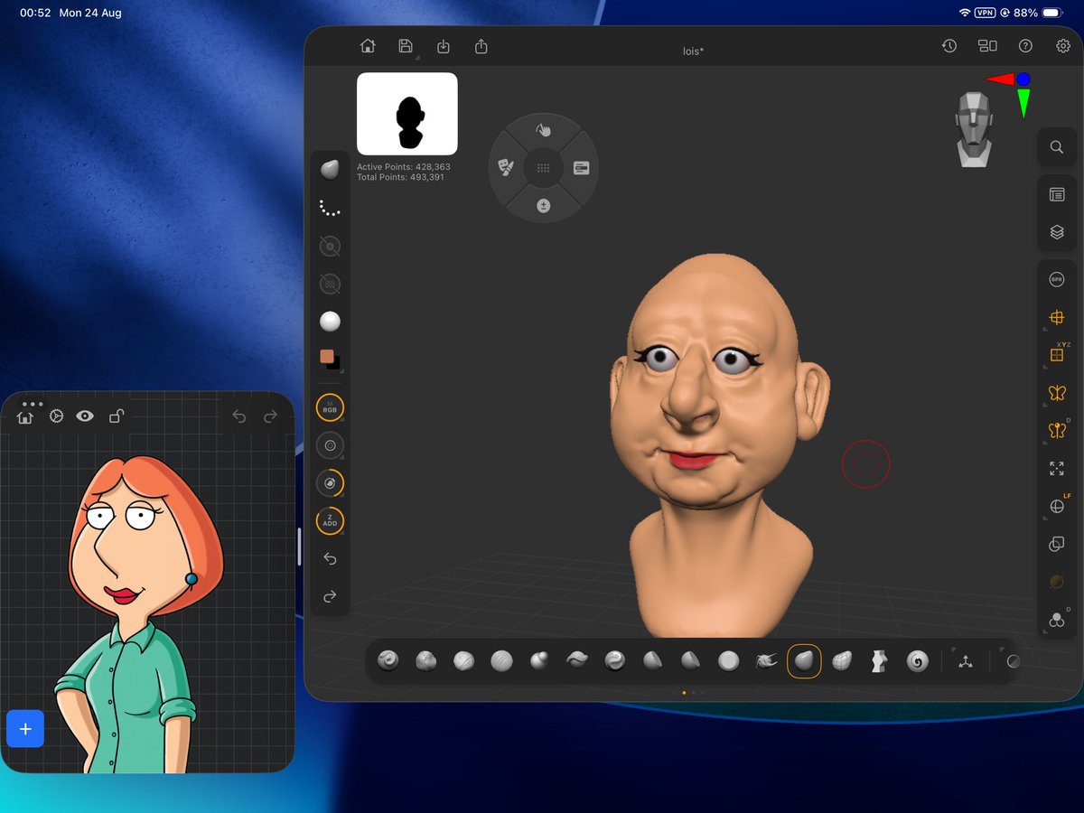Tap the card icon radial menu segment
This screenshot has width=1084, height=813.
point(581,168)
